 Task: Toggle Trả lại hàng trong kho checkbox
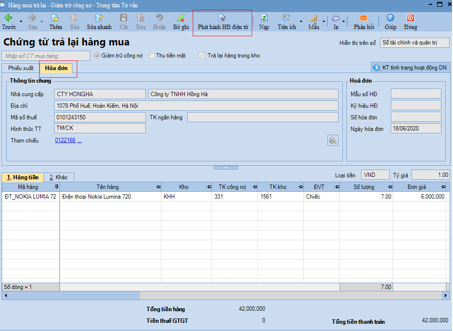202,56
